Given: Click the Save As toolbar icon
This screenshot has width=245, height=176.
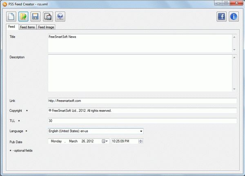Looking at the screenshot, I should tap(48, 16).
